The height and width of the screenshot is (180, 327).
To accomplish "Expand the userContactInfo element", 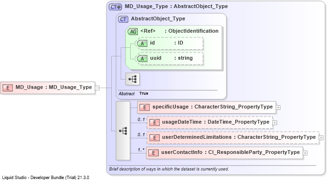I will click(x=305, y=153).
